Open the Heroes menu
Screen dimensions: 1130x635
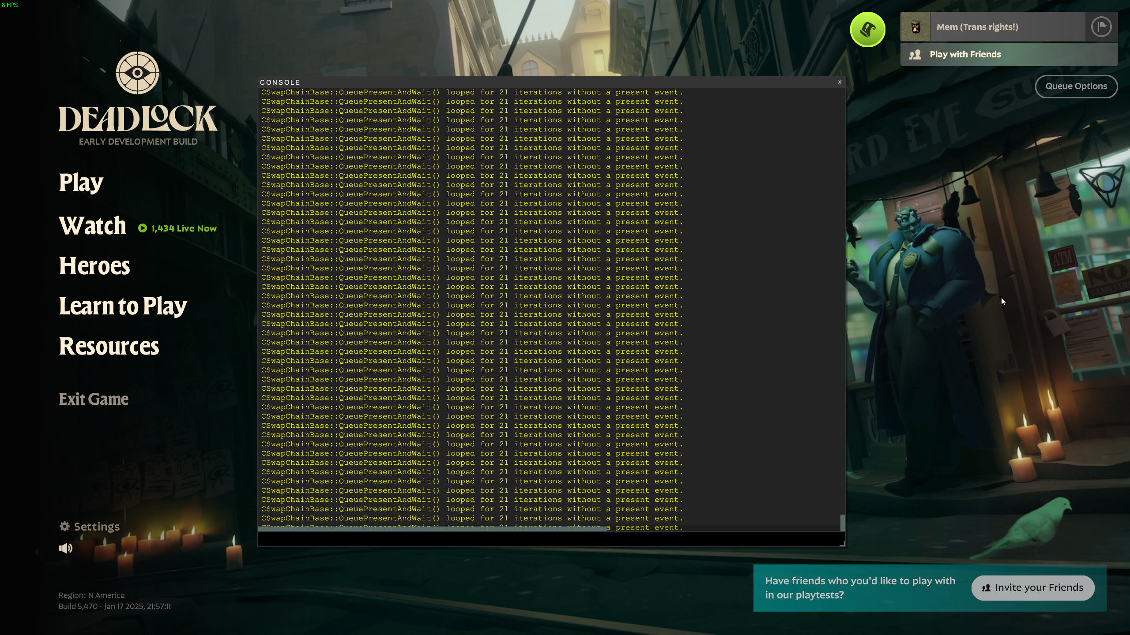[x=94, y=266]
